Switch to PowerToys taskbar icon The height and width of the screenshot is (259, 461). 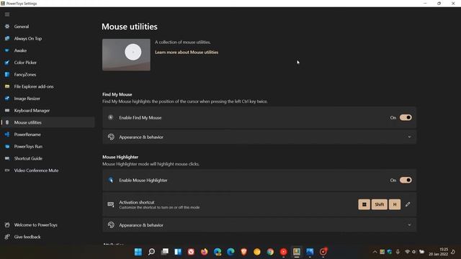(297, 252)
